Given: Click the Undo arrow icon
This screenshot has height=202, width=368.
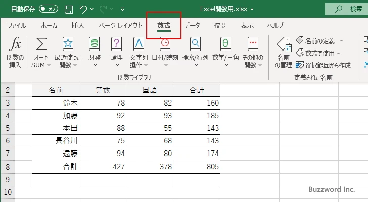Looking at the screenshot, I should (x=83, y=9).
